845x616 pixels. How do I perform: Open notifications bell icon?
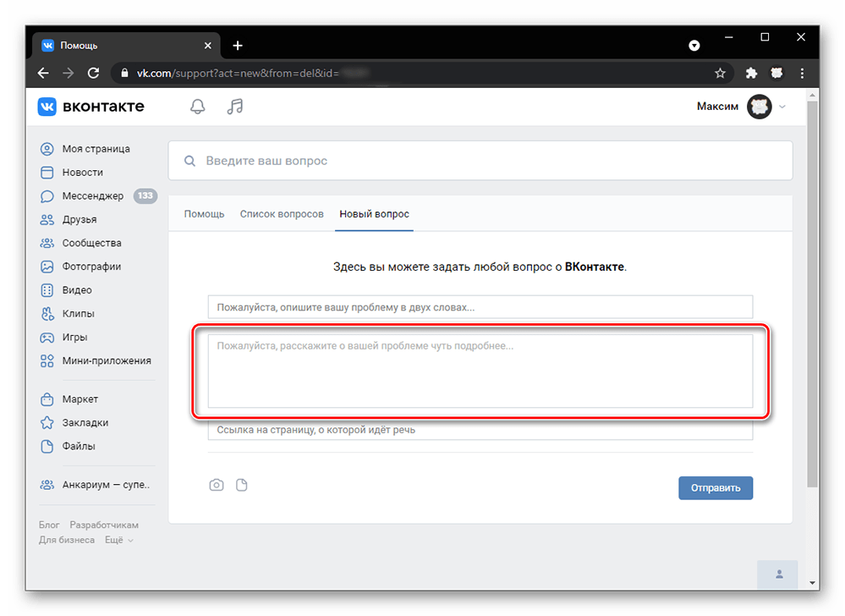tap(198, 106)
